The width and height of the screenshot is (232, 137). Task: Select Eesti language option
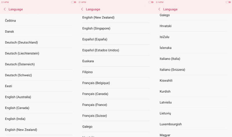9,86
